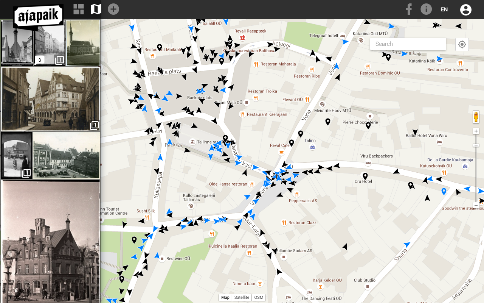Click the pin at Pierre Chocolaterie
Image resolution: width=484 pixels, height=303 pixels.
(368, 125)
